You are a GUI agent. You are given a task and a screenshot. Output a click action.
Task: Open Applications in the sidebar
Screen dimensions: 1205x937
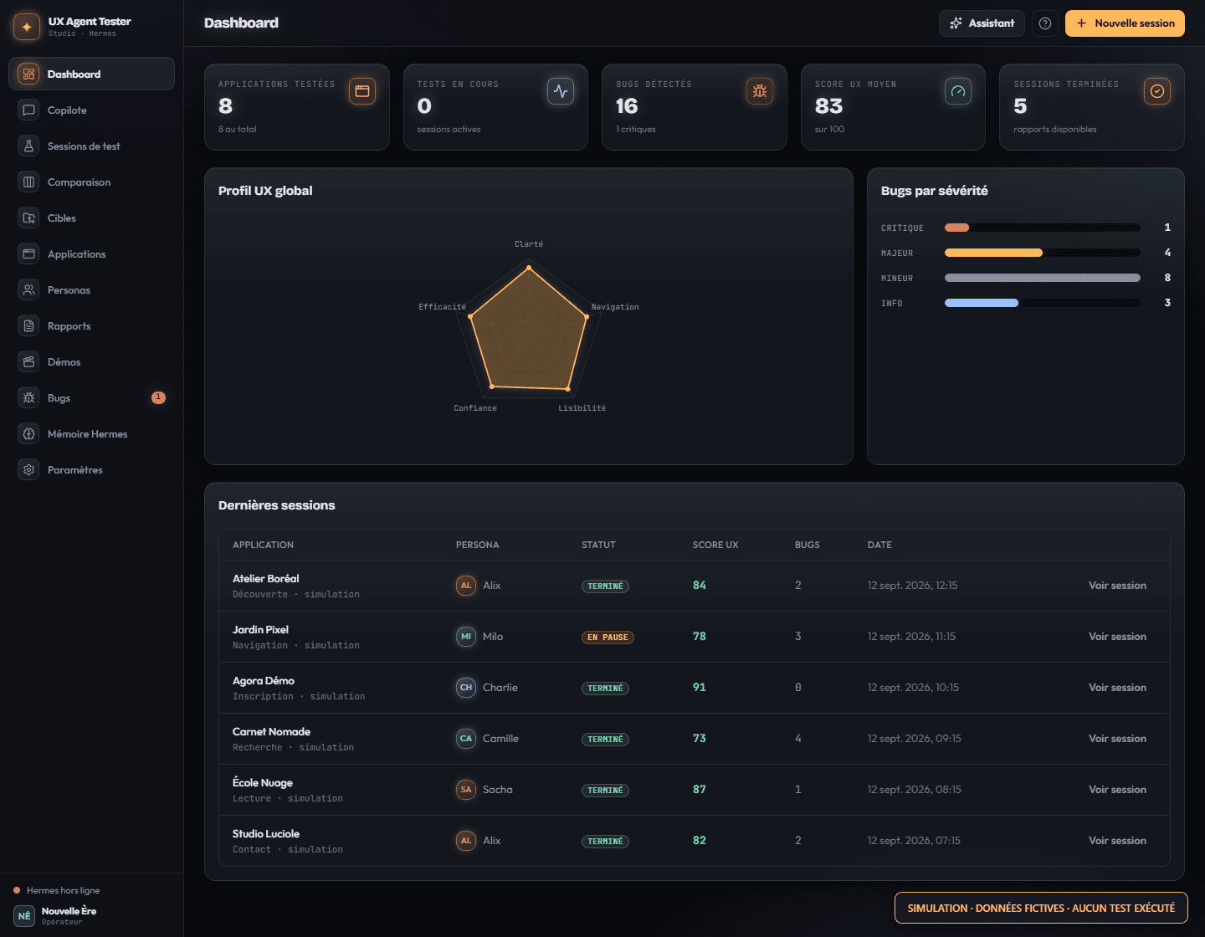[x=91, y=253]
